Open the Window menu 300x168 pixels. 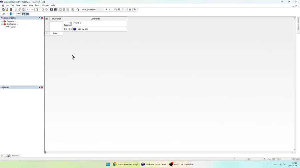coord(45,6)
